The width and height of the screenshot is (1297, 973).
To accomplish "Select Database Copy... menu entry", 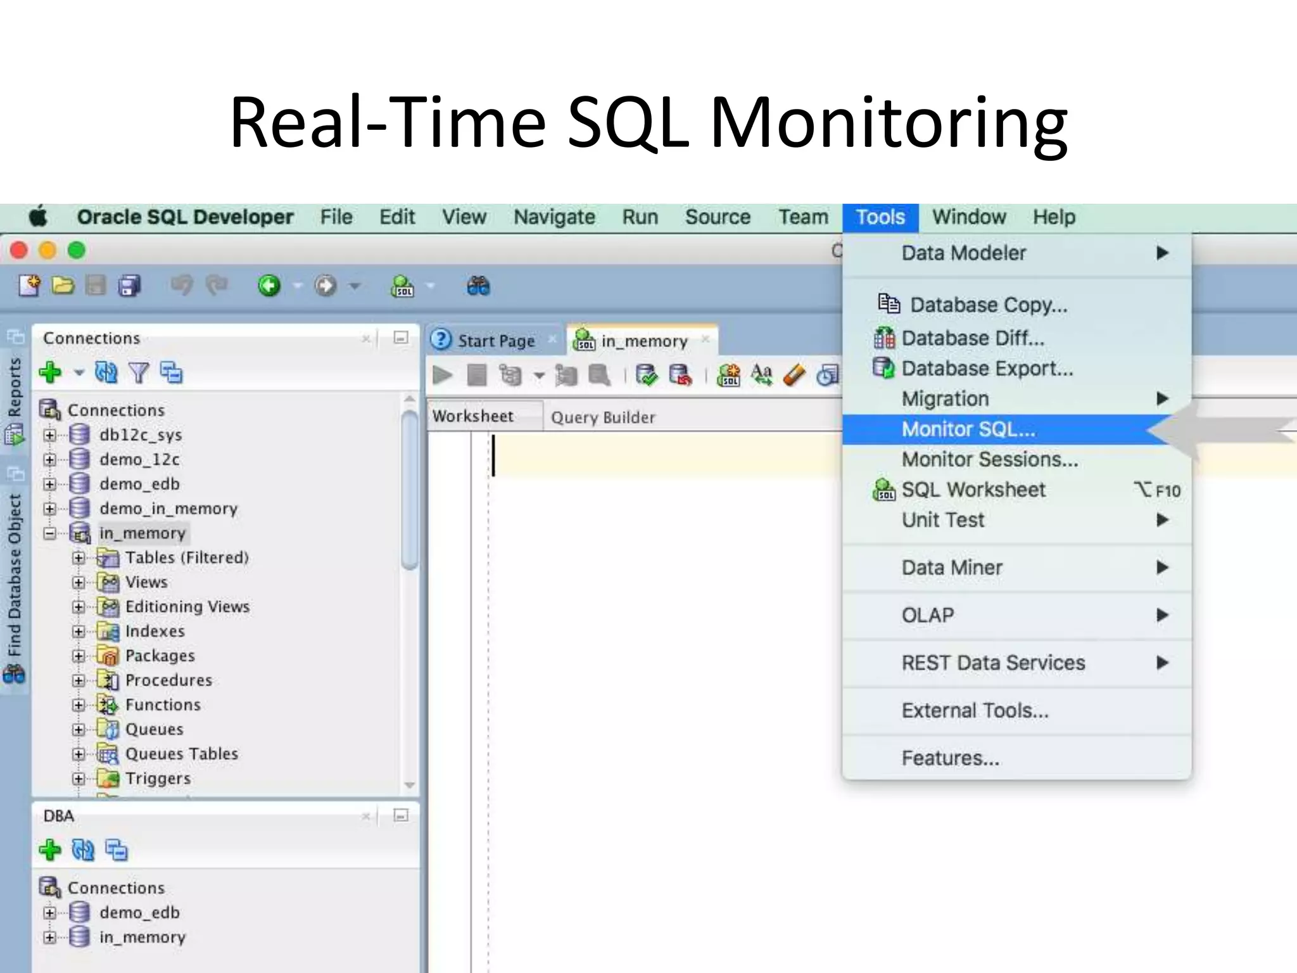I will pyautogui.click(x=1016, y=305).
